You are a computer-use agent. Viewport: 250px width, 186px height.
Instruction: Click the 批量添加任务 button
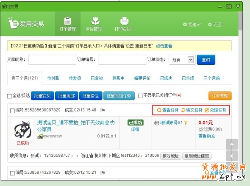pos(119,96)
